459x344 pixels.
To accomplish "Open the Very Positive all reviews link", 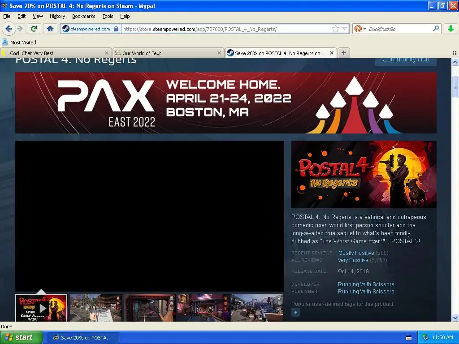I will [x=353, y=260].
